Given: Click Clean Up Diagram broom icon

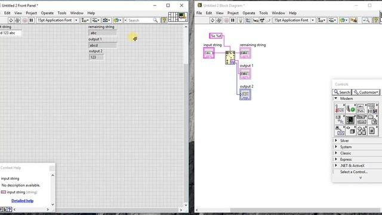Looking at the screenshot, I should coord(353,20).
